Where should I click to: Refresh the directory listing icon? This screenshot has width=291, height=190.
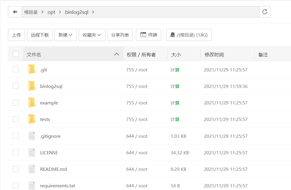(265, 12)
